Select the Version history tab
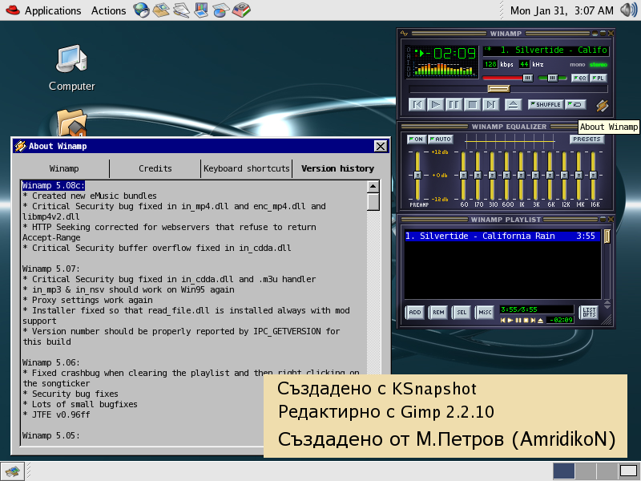The height and width of the screenshot is (481, 641). point(337,168)
